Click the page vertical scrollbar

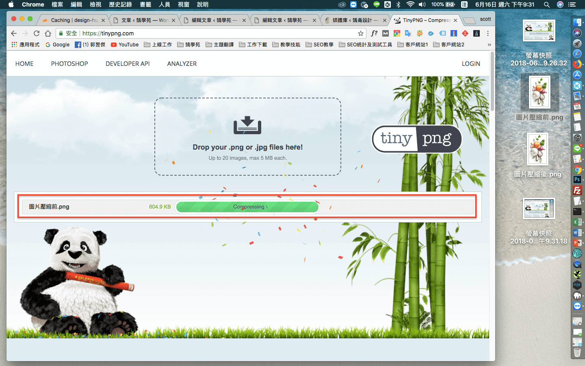coord(492,81)
